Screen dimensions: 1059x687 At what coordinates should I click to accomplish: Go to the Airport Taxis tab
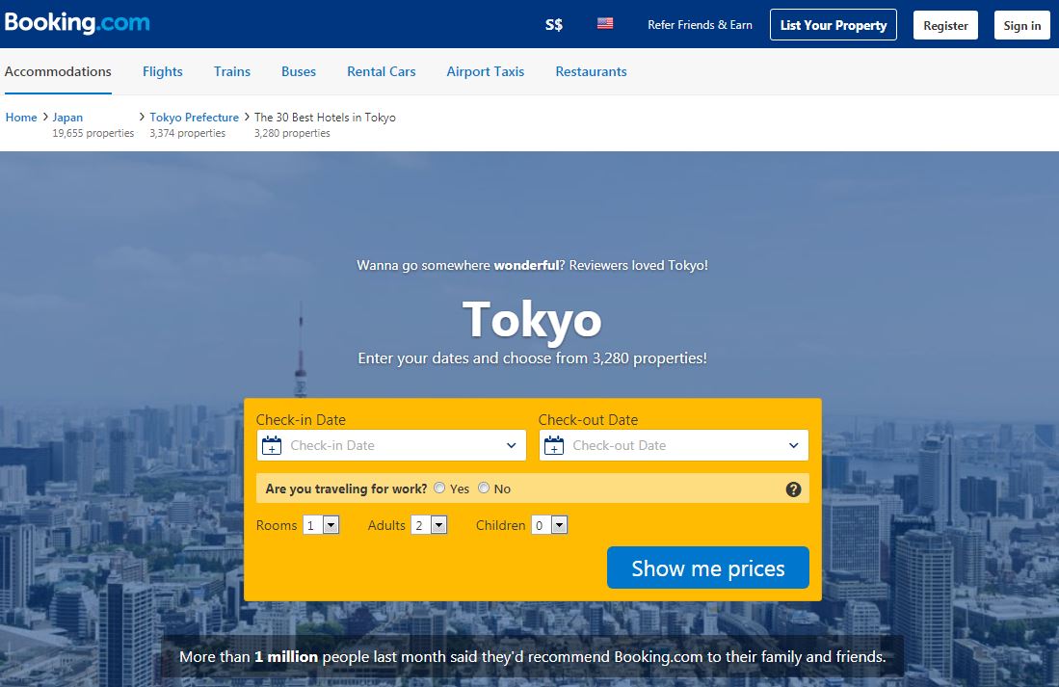click(486, 71)
